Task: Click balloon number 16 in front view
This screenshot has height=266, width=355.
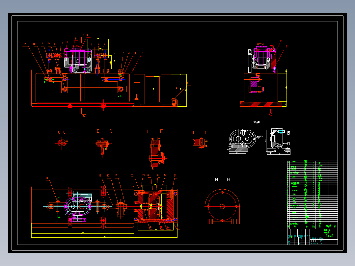Action: click(x=34, y=44)
